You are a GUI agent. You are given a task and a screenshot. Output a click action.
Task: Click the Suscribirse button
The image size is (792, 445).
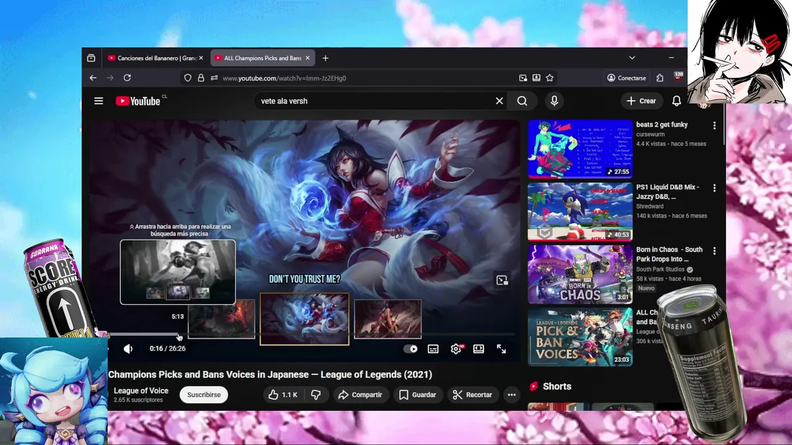204,395
